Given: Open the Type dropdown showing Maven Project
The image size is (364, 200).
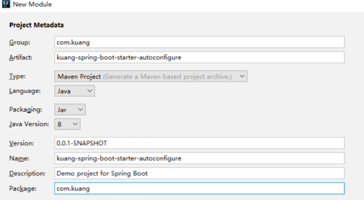Looking at the screenshot, I should click(x=151, y=76).
